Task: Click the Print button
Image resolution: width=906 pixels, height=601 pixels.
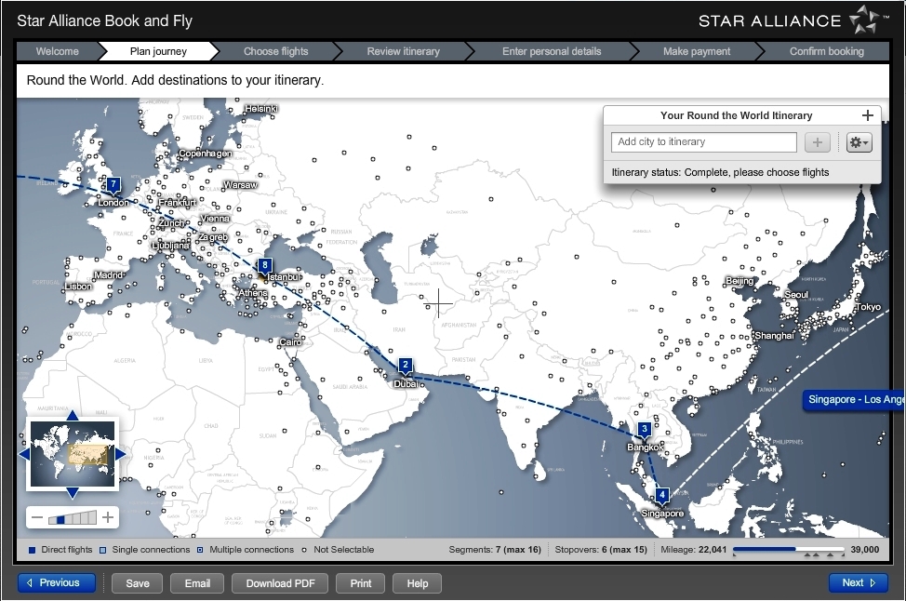Action: pyautogui.click(x=361, y=583)
